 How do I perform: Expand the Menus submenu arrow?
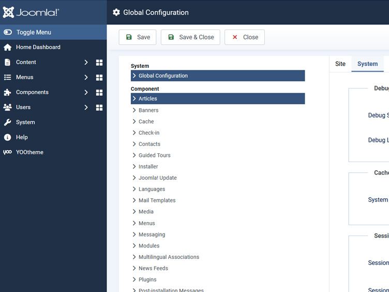86,78
